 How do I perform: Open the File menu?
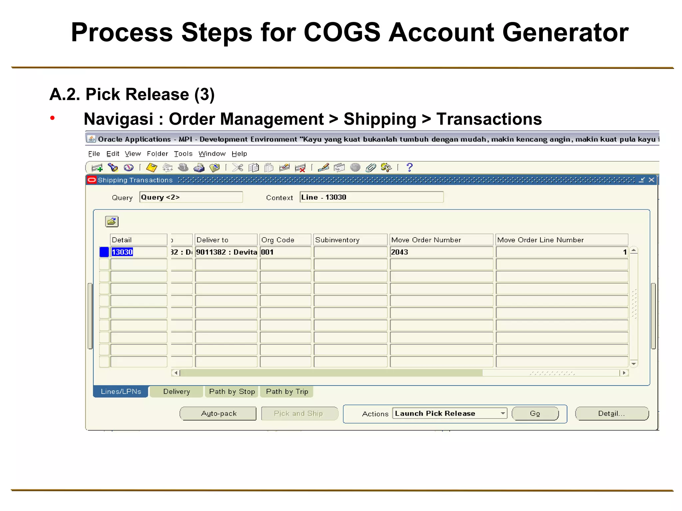94,154
